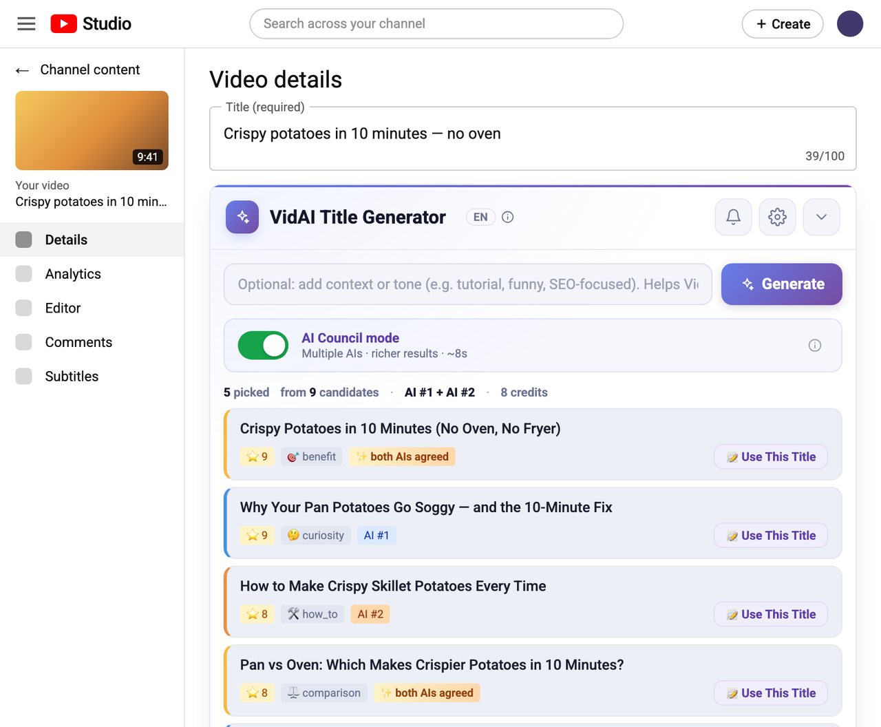Open Comments in the sidebar
This screenshot has width=881, height=727.
click(x=92, y=342)
